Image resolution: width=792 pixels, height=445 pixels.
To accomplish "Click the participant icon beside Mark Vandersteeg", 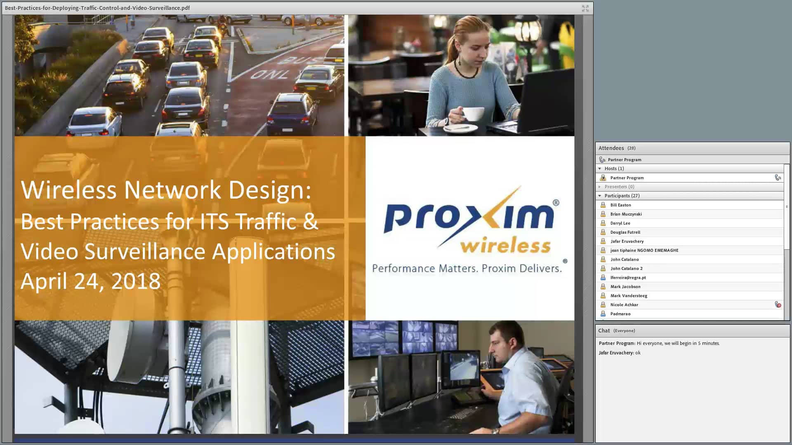I will (603, 295).
